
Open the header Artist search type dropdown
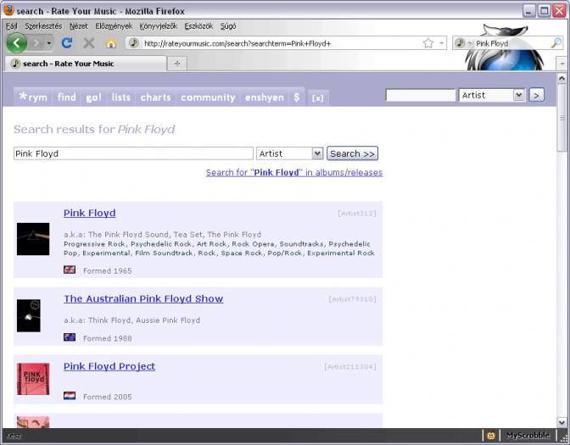click(x=491, y=95)
